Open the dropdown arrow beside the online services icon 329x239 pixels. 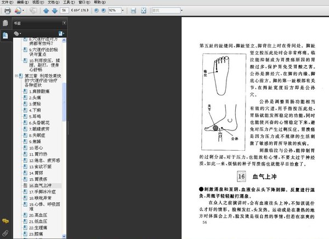pos(23,10)
